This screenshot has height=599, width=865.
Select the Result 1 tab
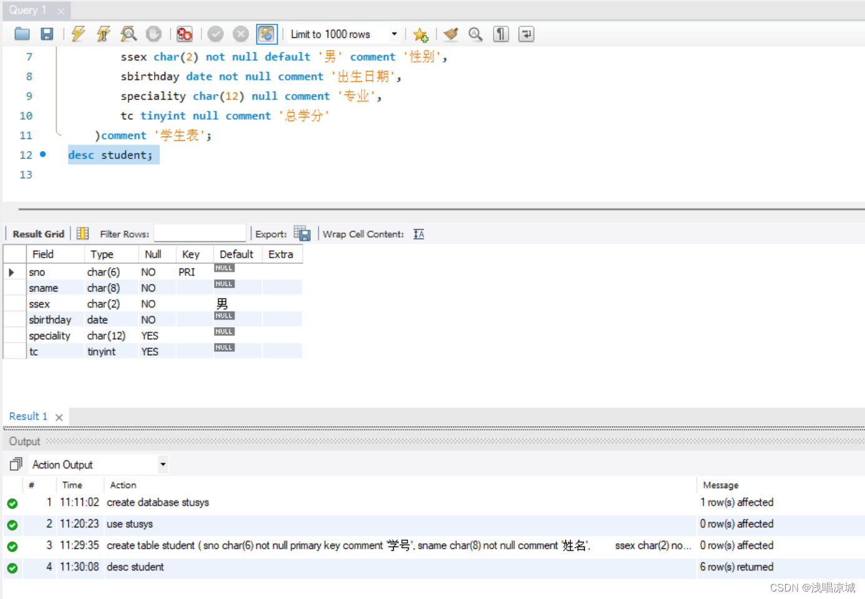(27, 416)
